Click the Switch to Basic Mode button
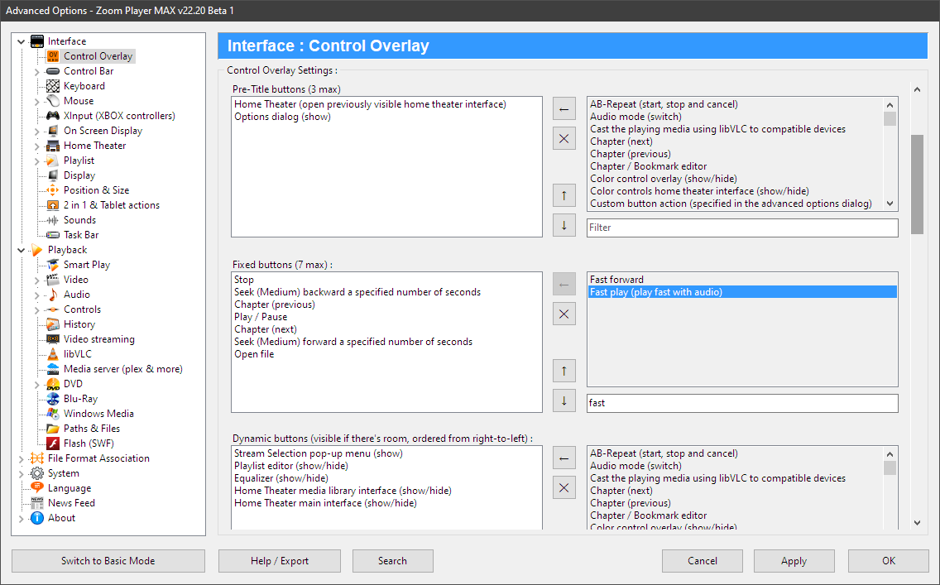This screenshot has width=940, height=585. (108, 561)
